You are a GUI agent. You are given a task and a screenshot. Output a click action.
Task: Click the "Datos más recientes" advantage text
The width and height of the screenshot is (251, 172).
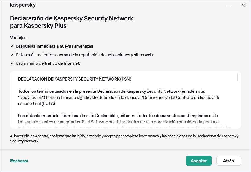click(84, 55)
